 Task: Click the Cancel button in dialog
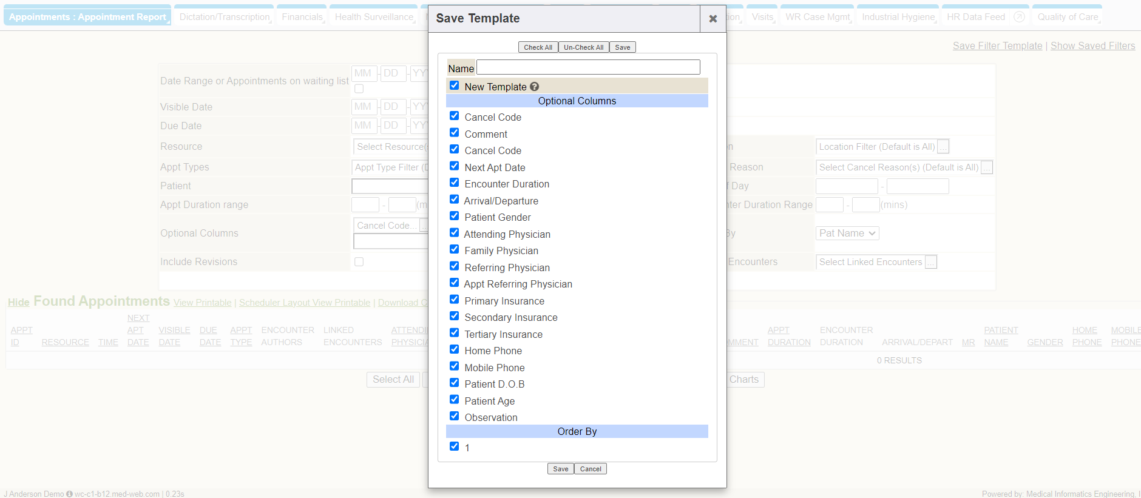pyautogui.click(x=590, y=469)
